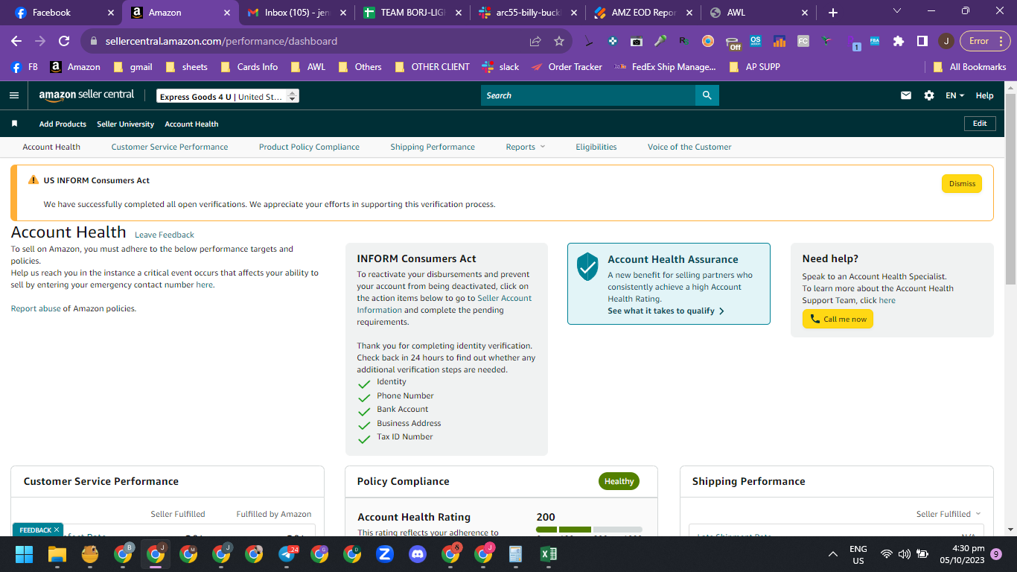1017x572 pixels.
Task: Open Excel from the taskbar
Action: [549, 554]
